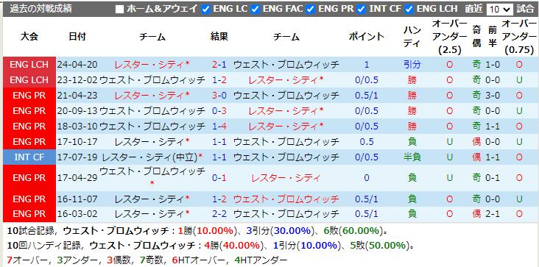Click the ポイント column header
Image resolution: width=539 pixels, height=267 pixels.
pos(367,37)
